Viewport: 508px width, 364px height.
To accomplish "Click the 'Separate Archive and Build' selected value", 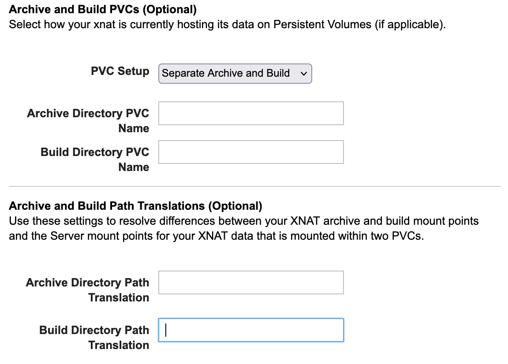I will tap(226, 74).
